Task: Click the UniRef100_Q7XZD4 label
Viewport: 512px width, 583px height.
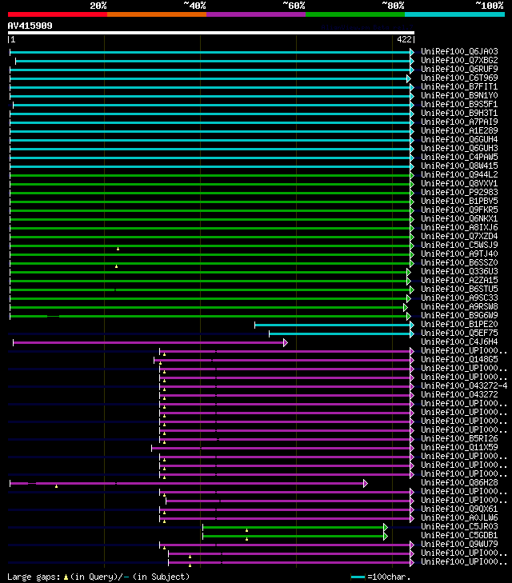Action: click(459, 236)
